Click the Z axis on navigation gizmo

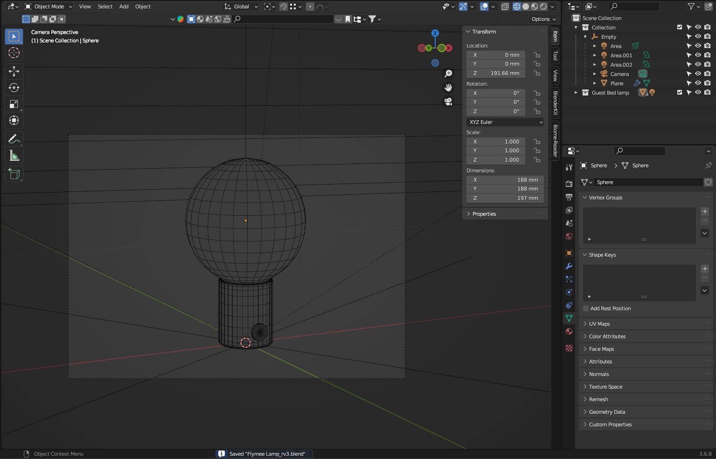coord(435,33)
